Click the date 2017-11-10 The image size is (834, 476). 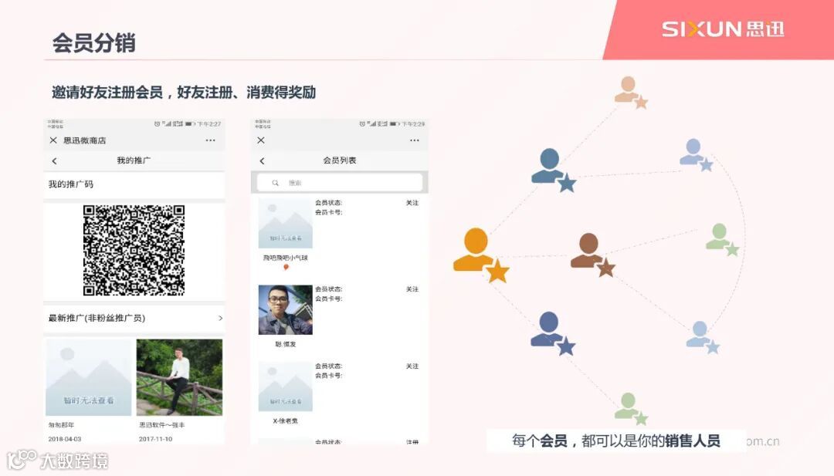point(155,439)
